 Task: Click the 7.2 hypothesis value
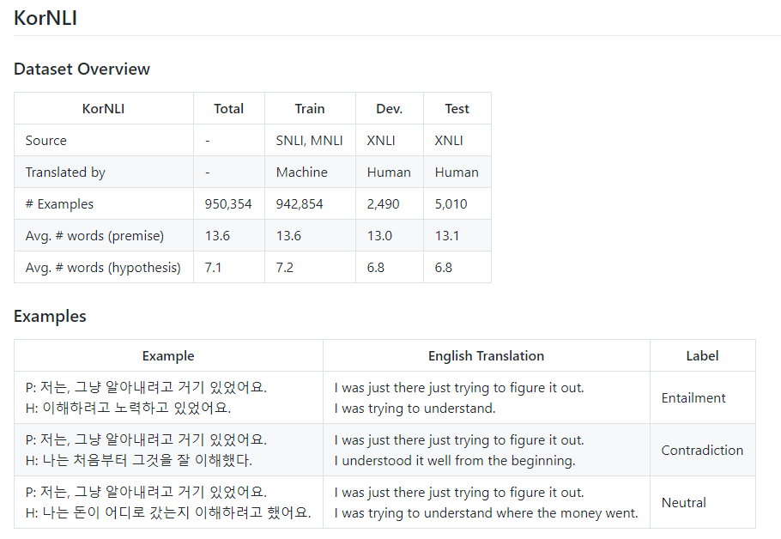click(284, 268)
